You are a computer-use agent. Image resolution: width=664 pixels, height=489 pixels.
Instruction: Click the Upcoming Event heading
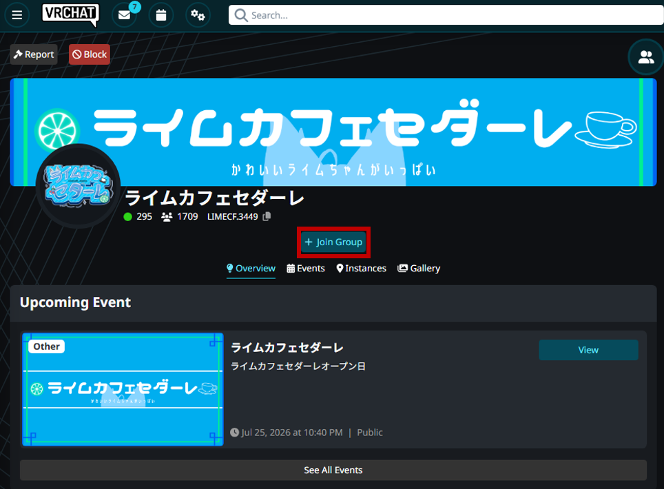click(x=75, y=302)
